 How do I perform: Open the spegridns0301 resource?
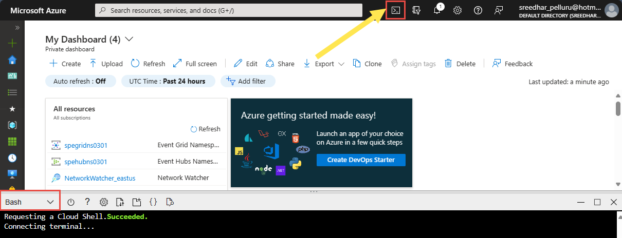pyautogui.click(x=86, y=145)
